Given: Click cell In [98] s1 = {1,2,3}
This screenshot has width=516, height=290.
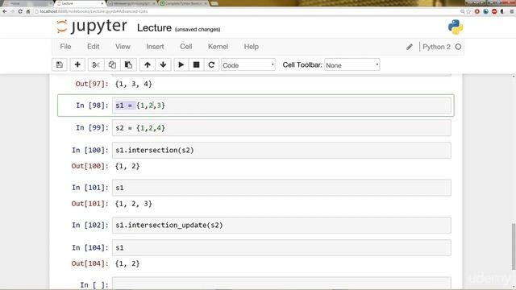Looking at the screenshot, I should [x=281, y=106].
